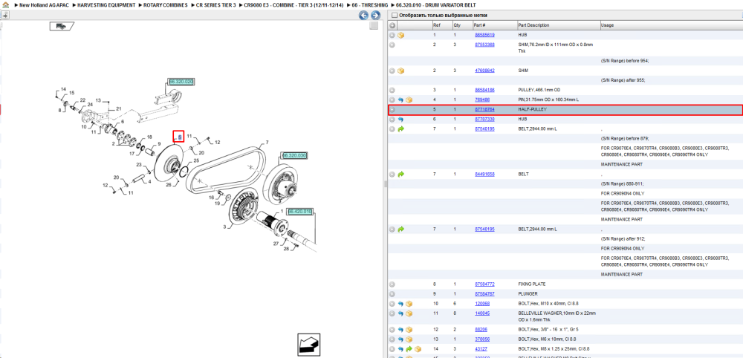Click Usage column header

(x=670, y=25)
